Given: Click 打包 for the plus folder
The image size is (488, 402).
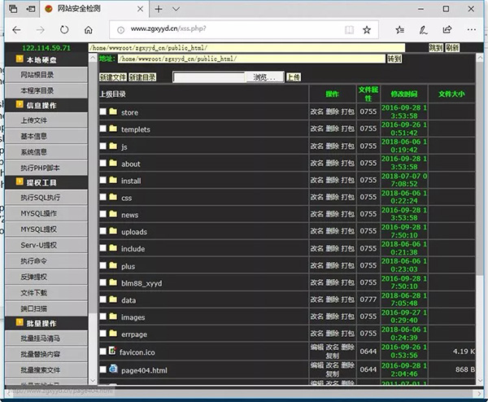Looking at the screenshot, I should coord(348,265).
